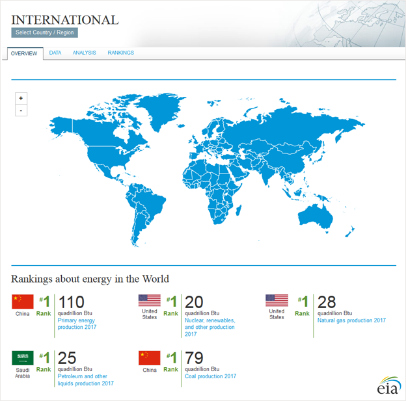Click the '20' quadrillion Btu value
406x401 pixels.
click(x=194, y=302)
